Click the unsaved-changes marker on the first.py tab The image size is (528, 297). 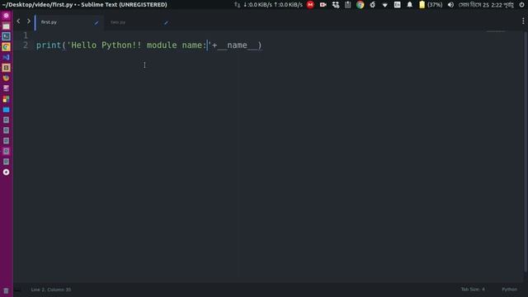[97, 22]
